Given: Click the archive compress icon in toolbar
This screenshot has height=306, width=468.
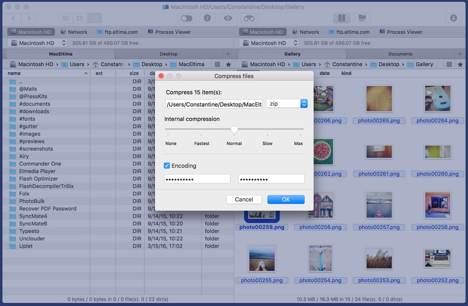Looking at the screenshot, I should pos(342,18).
